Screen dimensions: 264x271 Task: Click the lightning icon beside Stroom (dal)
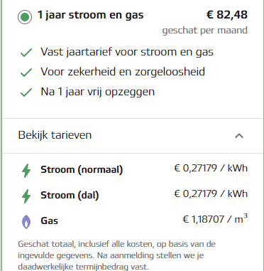click(26, 196)
